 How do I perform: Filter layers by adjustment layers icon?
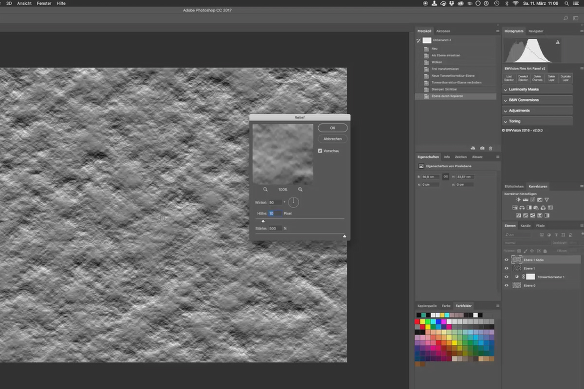coord(548,235)
